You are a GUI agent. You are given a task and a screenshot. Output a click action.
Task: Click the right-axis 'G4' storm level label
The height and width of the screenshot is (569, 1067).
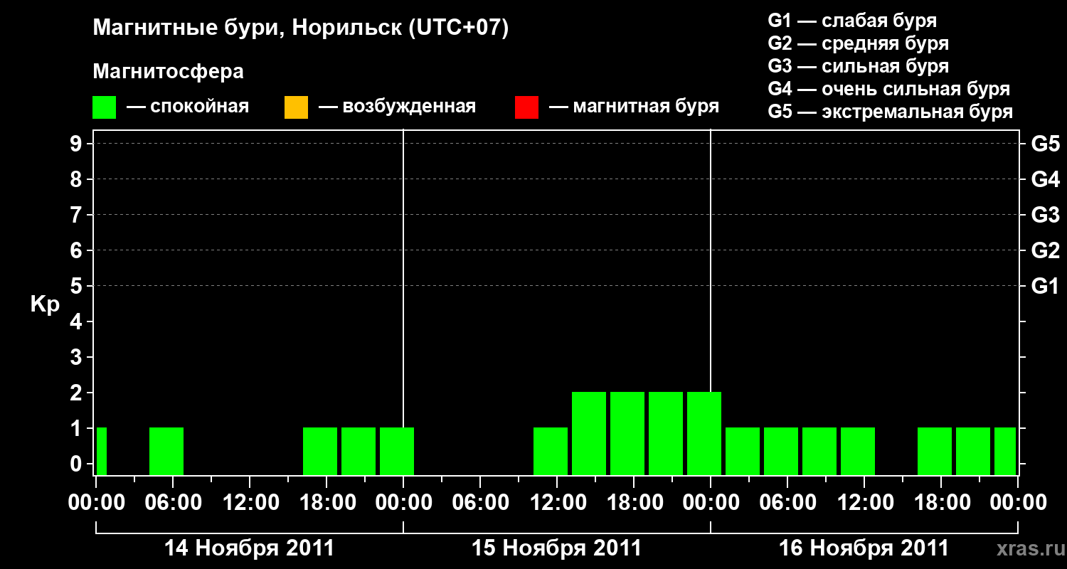click(1045, 179)
